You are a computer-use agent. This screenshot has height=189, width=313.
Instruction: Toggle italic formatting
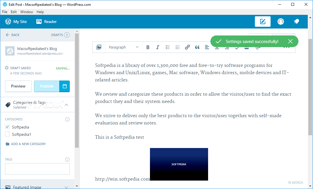(158, 47)
